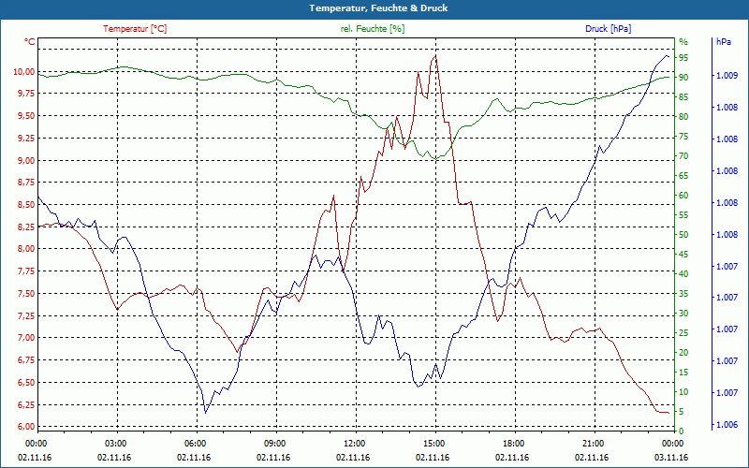Click the '55' humidity axis value
The height and width of the screenshot is (468, 749).
(x=683, y=215)
